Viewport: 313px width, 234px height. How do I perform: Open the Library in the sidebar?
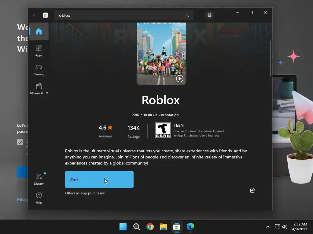(x=39, y=179)
